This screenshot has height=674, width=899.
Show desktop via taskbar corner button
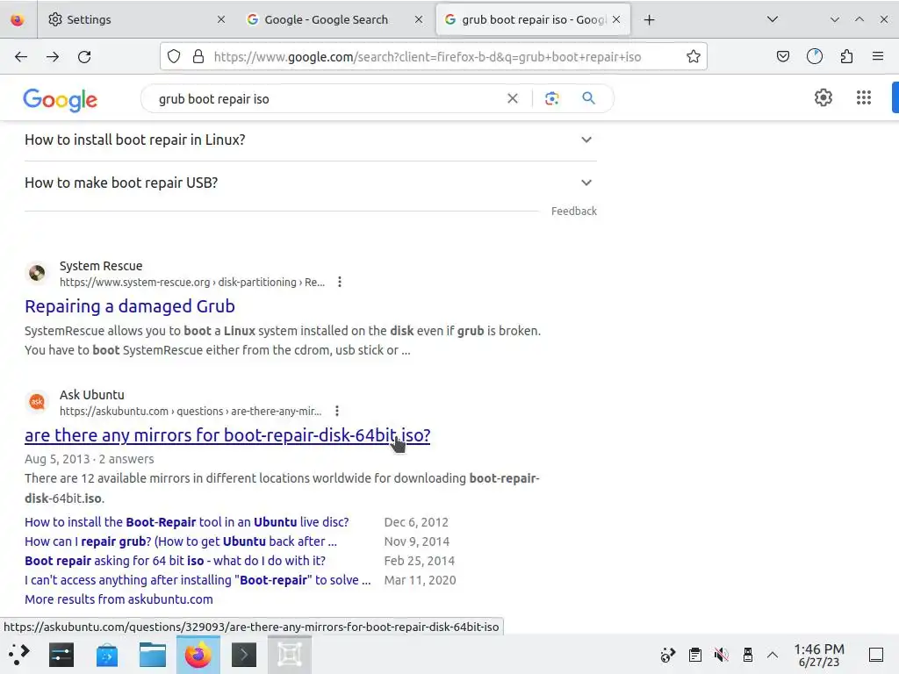pyautogui.click(x=876, y=655)
